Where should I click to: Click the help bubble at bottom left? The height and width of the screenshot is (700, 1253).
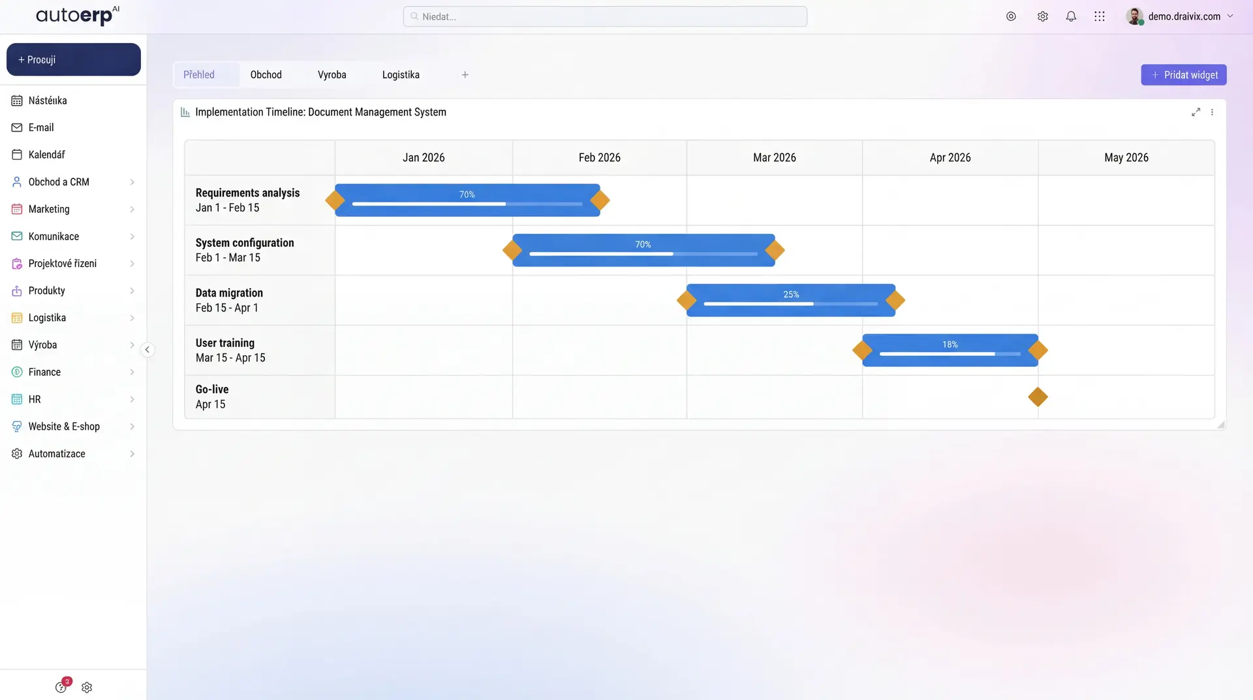click(61, 687)
